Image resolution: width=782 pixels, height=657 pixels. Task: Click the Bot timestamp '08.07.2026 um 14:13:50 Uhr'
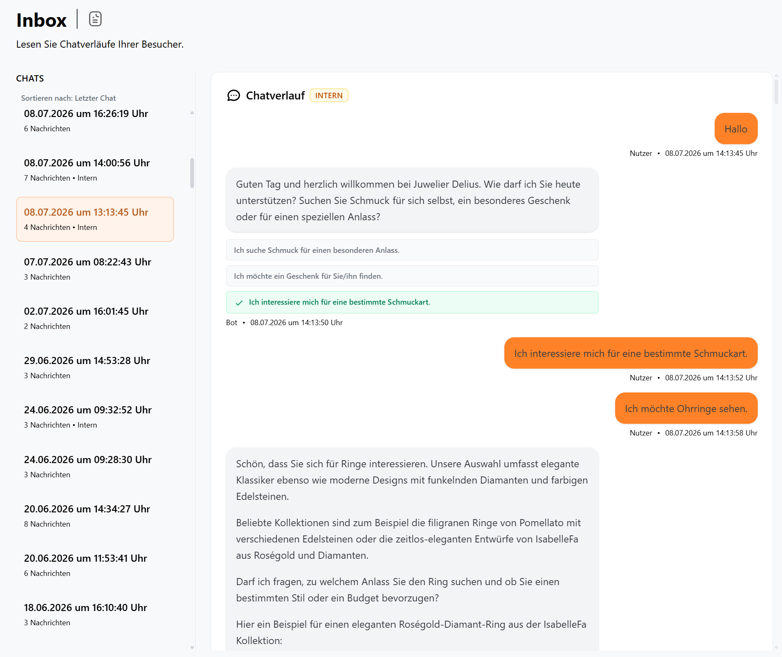(x=296, y=323)
